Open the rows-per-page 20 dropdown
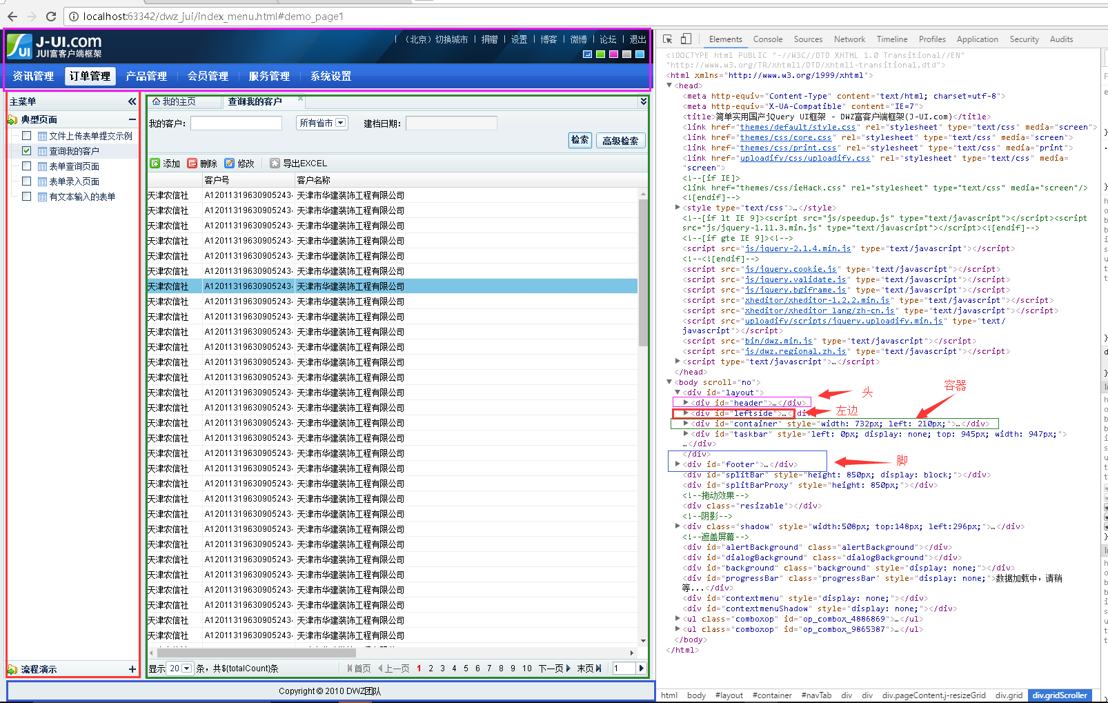The image size is (1108, 703). [x=180, y=669]
